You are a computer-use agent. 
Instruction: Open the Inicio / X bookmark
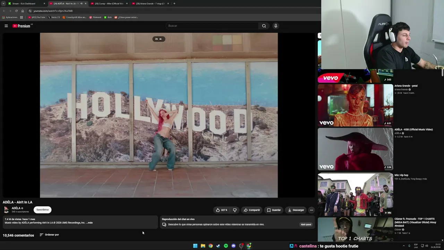tap(54, 17)
